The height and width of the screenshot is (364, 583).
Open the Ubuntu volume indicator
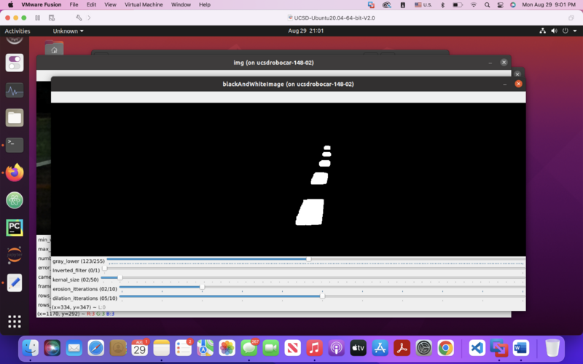(x=554, y=31)
